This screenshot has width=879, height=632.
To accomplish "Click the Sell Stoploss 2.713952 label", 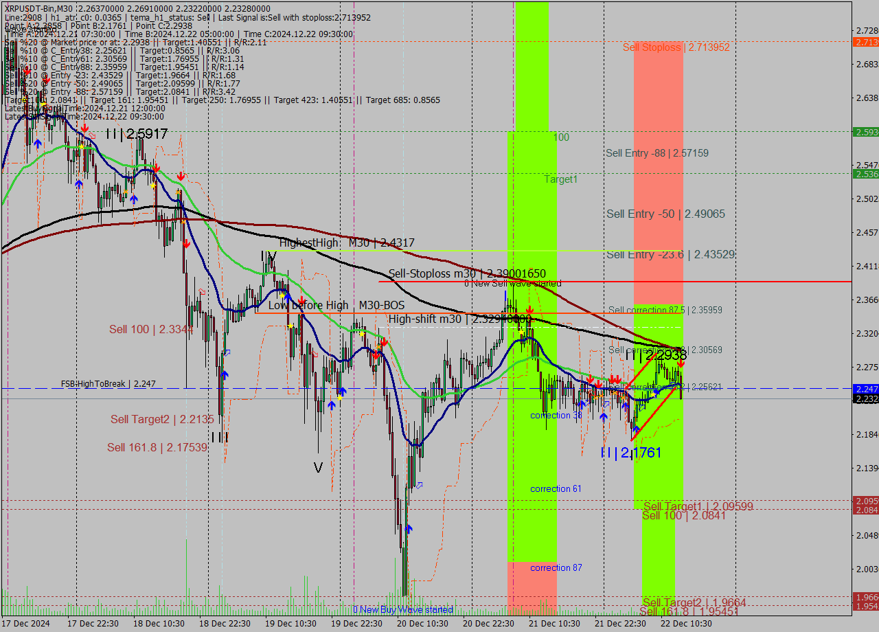I will (676, 47).
